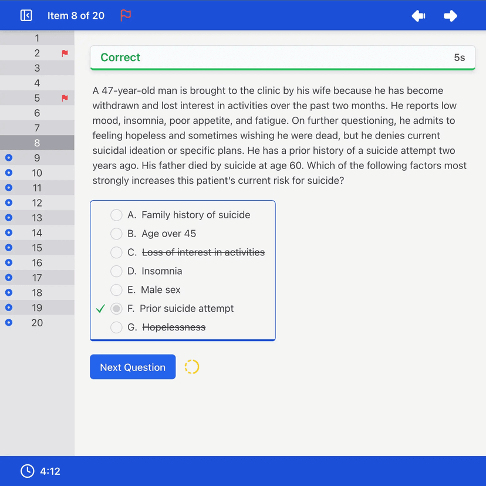The height and width of the screenshot is (486, 486).
Task: Select option D, Insomnia
Action: pos(116,271)
